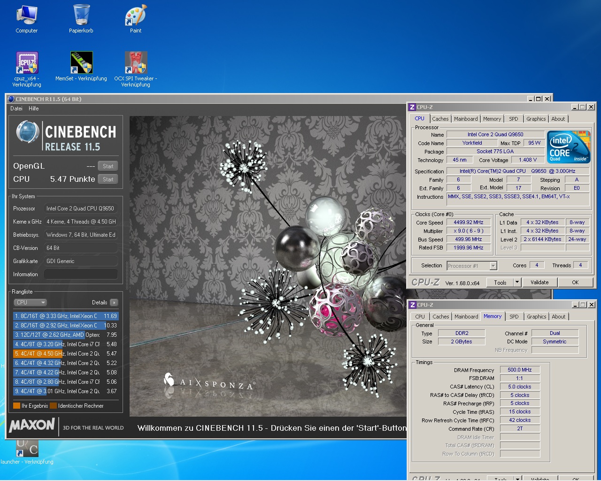Click the rendered scene preview image
Viewport: 601px width, 481px height.
tap(268, 266)
